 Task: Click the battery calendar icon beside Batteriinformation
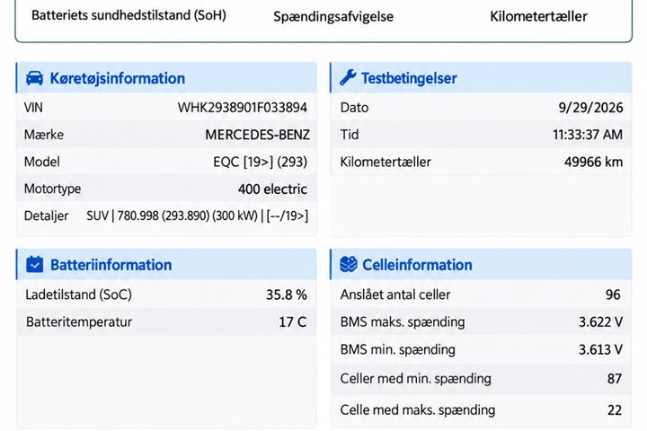[35, 264]
